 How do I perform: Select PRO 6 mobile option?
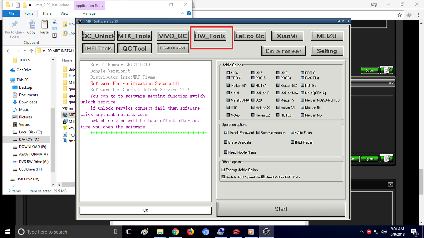pos(308,73)
